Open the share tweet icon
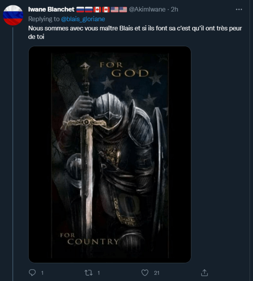The width and height of the screenshot is (253, 281). (204, 273)
